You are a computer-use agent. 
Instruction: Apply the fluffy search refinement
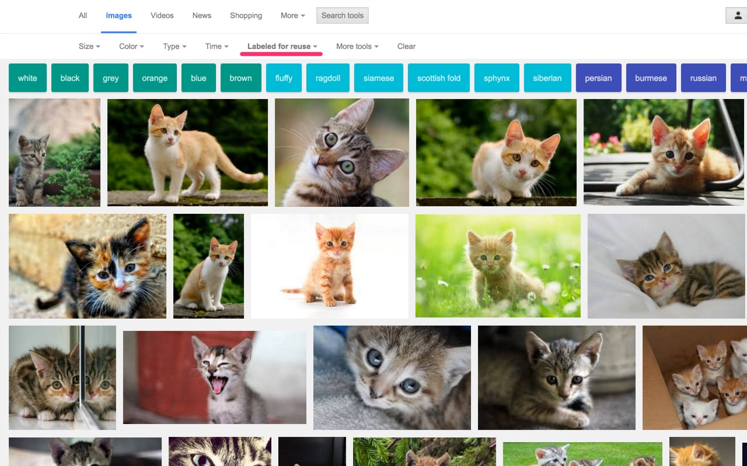click(x=284, y=77)
